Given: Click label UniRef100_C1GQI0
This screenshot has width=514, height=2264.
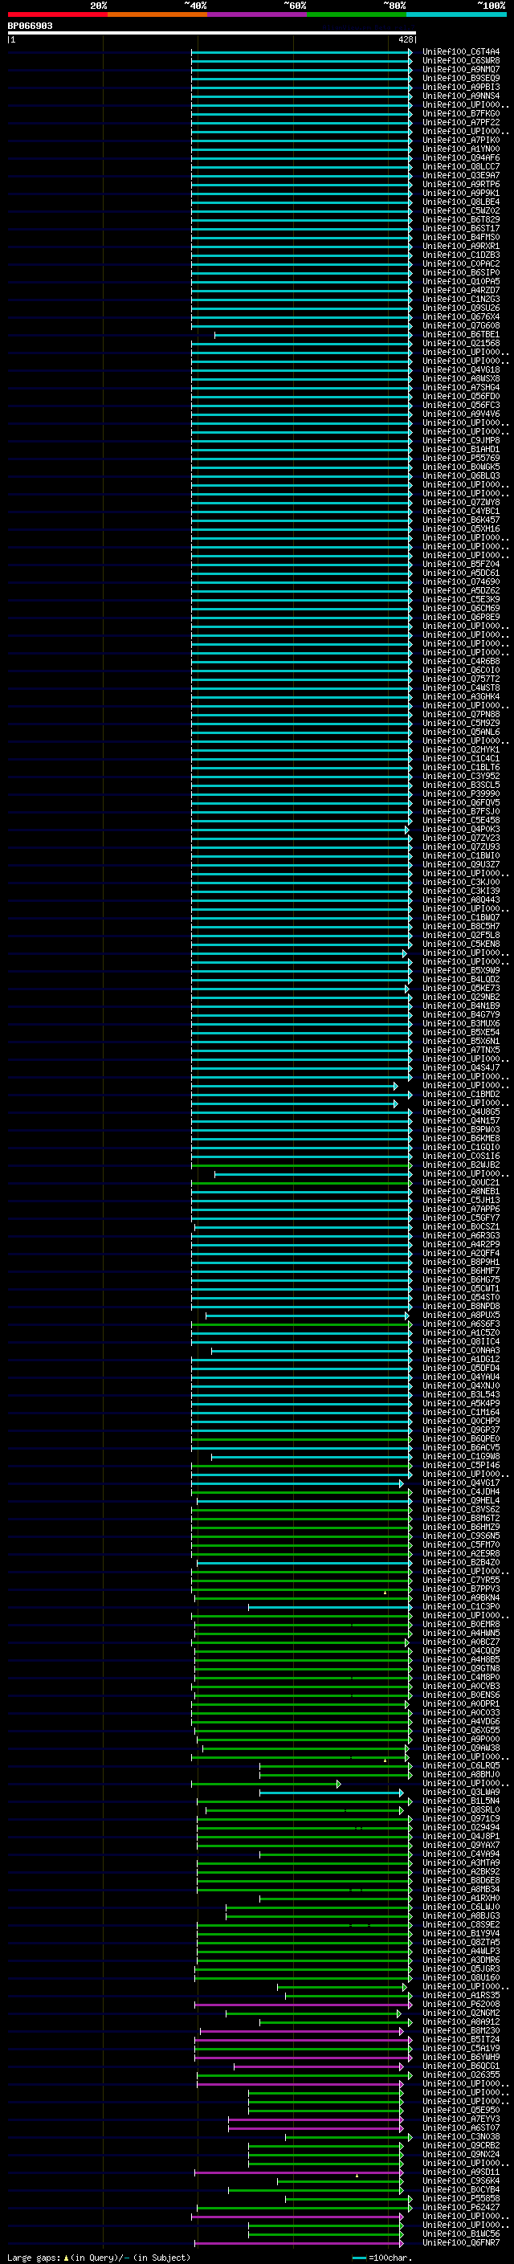Looking at the screenshot, I should [x=461, y=1148].
